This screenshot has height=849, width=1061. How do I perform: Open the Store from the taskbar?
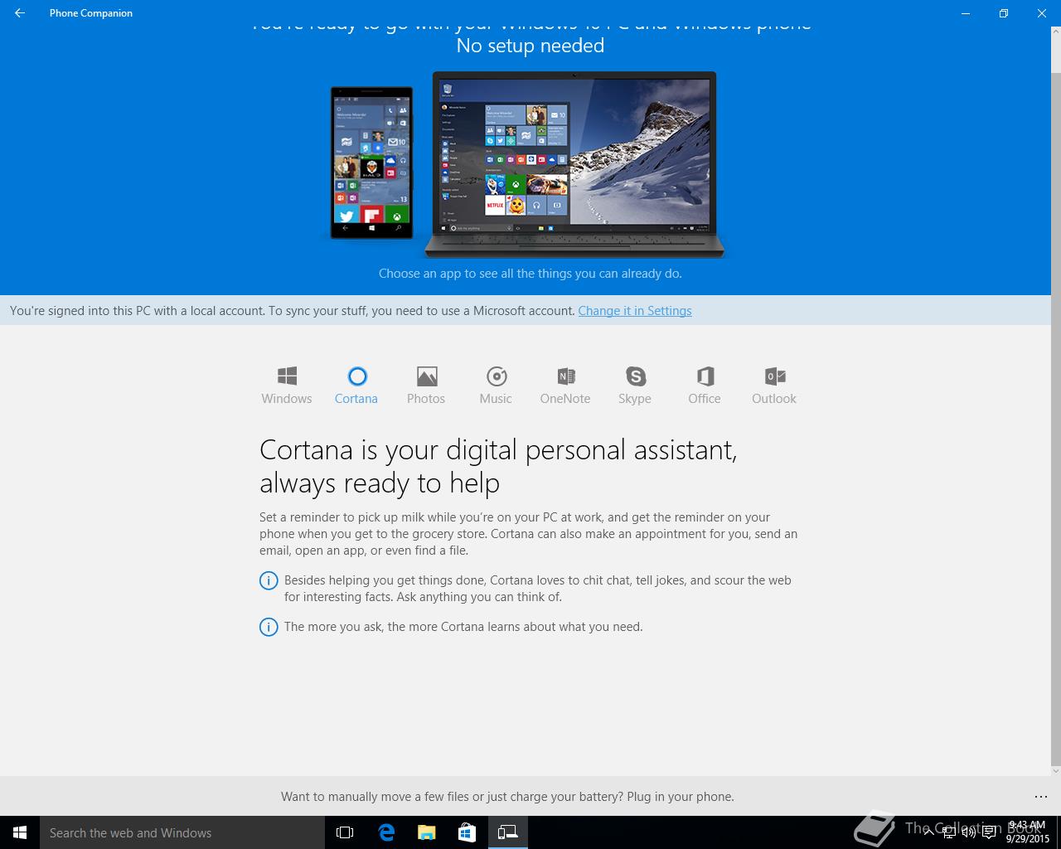[x=467, y=832]
